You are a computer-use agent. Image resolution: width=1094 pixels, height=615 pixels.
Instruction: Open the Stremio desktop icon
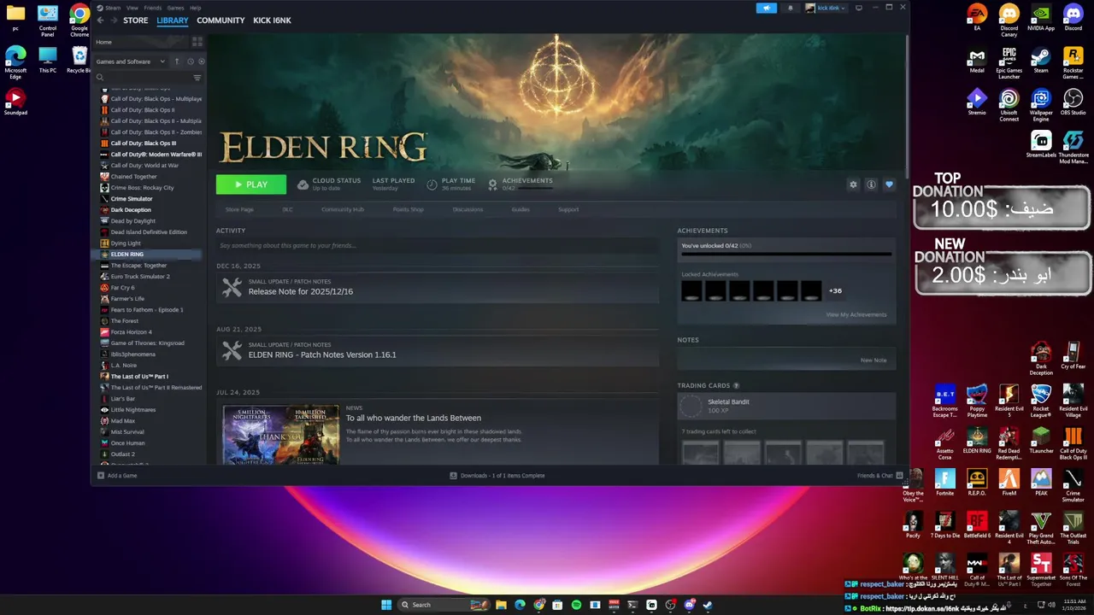coord(977,102)
